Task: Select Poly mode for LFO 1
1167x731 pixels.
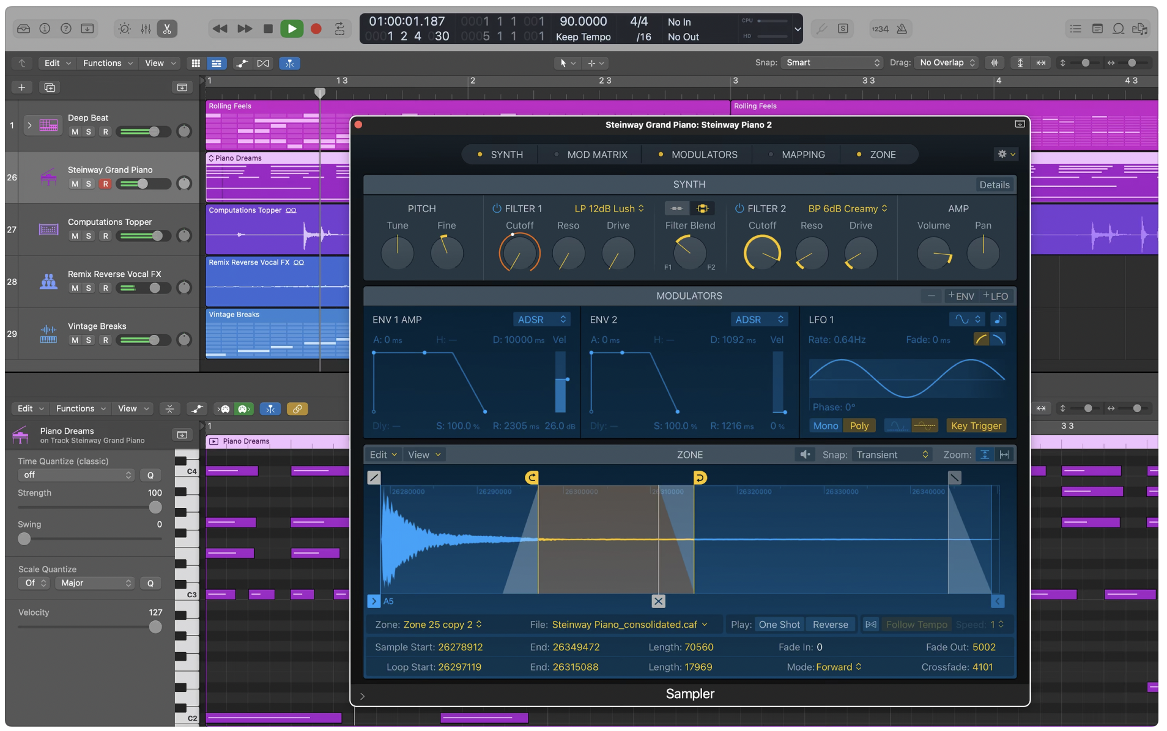Action: (x=859, y=426)
